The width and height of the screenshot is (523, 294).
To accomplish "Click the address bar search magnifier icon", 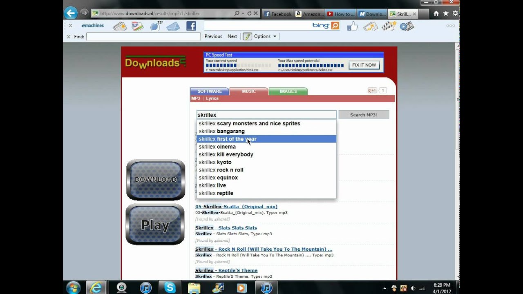I will coord(237,13).
